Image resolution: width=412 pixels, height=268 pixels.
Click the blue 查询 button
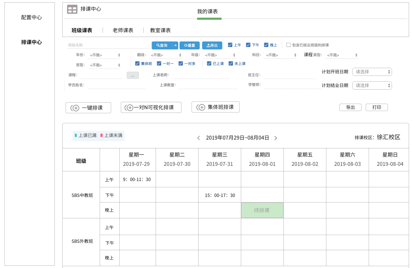click(162, 45)
